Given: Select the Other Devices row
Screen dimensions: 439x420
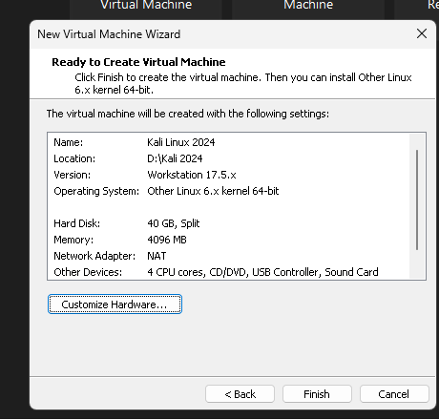Looking at the screenshot, I should [x=228, y=272].
